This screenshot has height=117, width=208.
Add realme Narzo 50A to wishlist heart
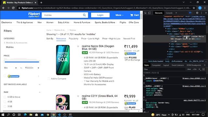pyautogui.click(x=78, y=46)
